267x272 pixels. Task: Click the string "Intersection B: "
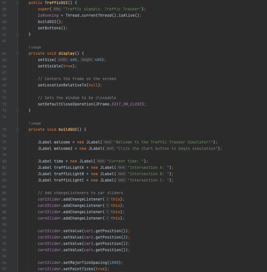[148, 174]
